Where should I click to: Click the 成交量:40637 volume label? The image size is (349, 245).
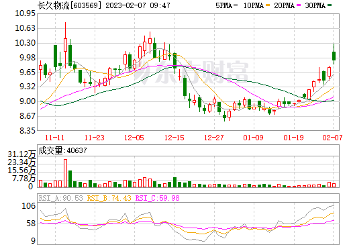pos(62,150)
